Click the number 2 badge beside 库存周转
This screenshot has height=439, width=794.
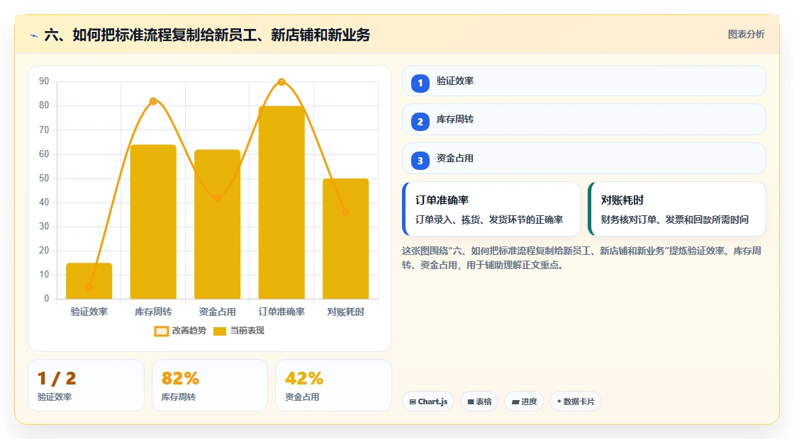(x=420, y=121)
